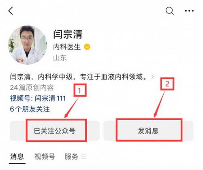The width and height of the screenshot is (203, 170).
Task: Switch to the 消息 tab
Action: point(17,157)
